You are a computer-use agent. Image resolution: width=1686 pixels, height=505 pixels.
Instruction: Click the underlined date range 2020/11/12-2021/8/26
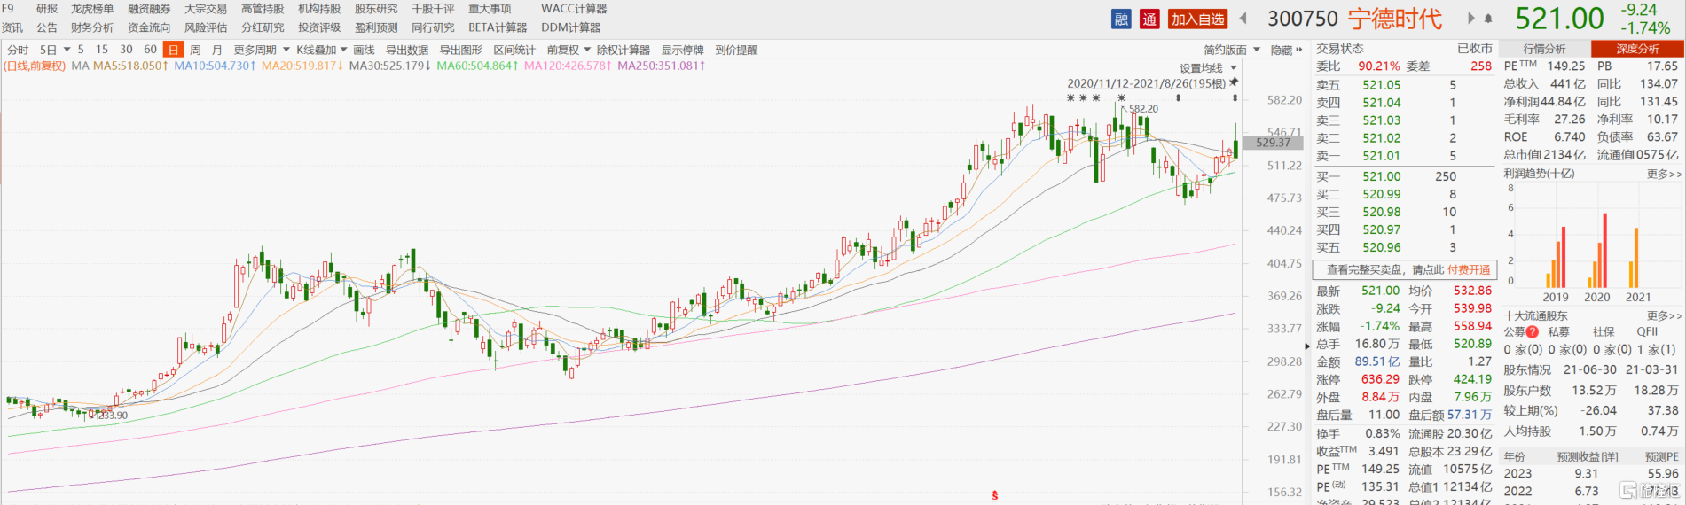(x=1146, y=83)
